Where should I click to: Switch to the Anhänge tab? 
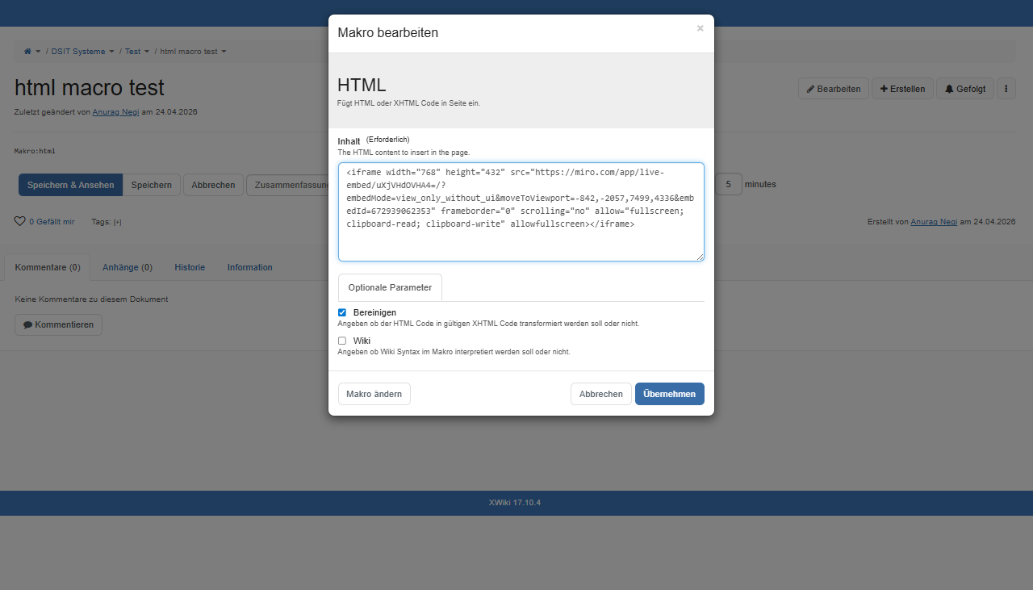127,267
